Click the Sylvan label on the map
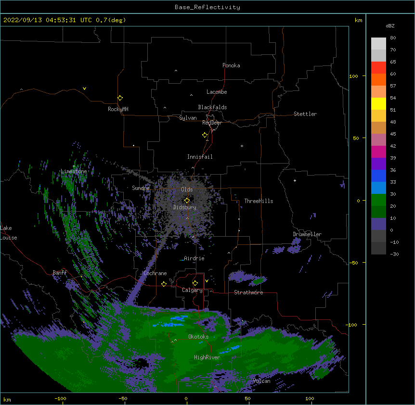This screenshot has height=405, width=415. pyautogui.click(x=188, y=118)
